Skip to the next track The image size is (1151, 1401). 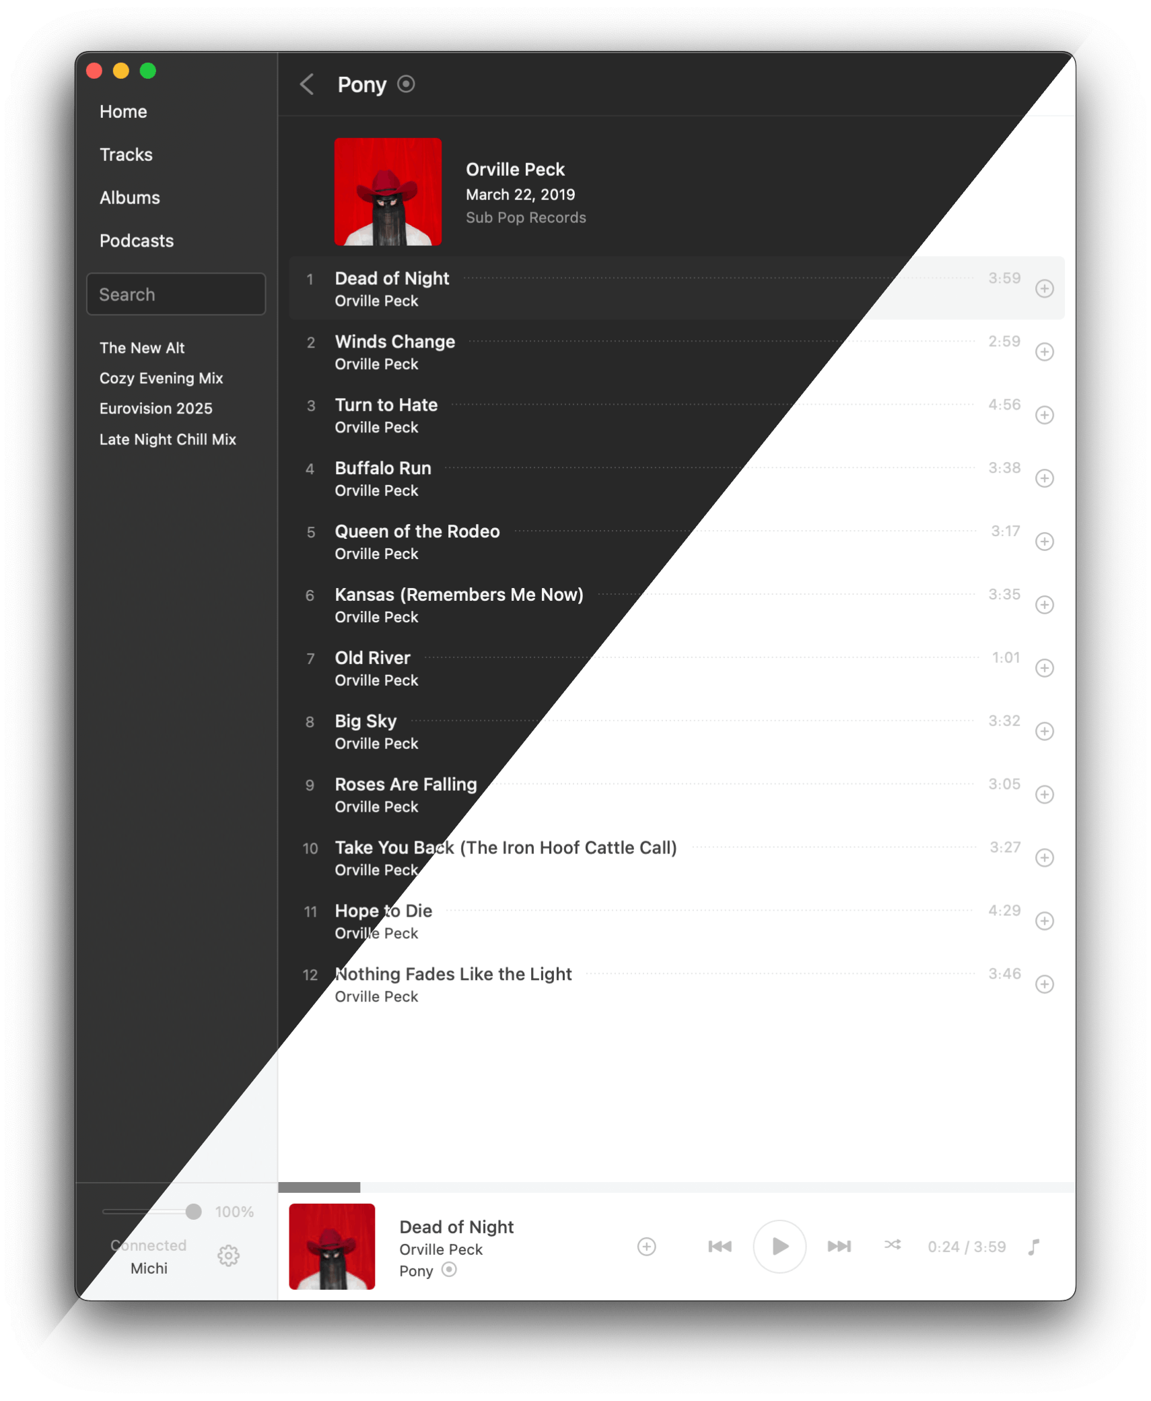(x=839, y=1247)
